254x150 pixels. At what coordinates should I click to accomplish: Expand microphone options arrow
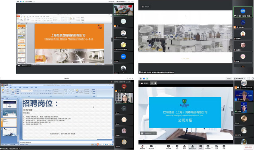pyautogui.click(x=147, y=147)
